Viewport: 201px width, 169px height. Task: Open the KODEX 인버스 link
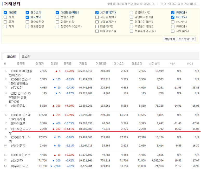coord(21,155)
